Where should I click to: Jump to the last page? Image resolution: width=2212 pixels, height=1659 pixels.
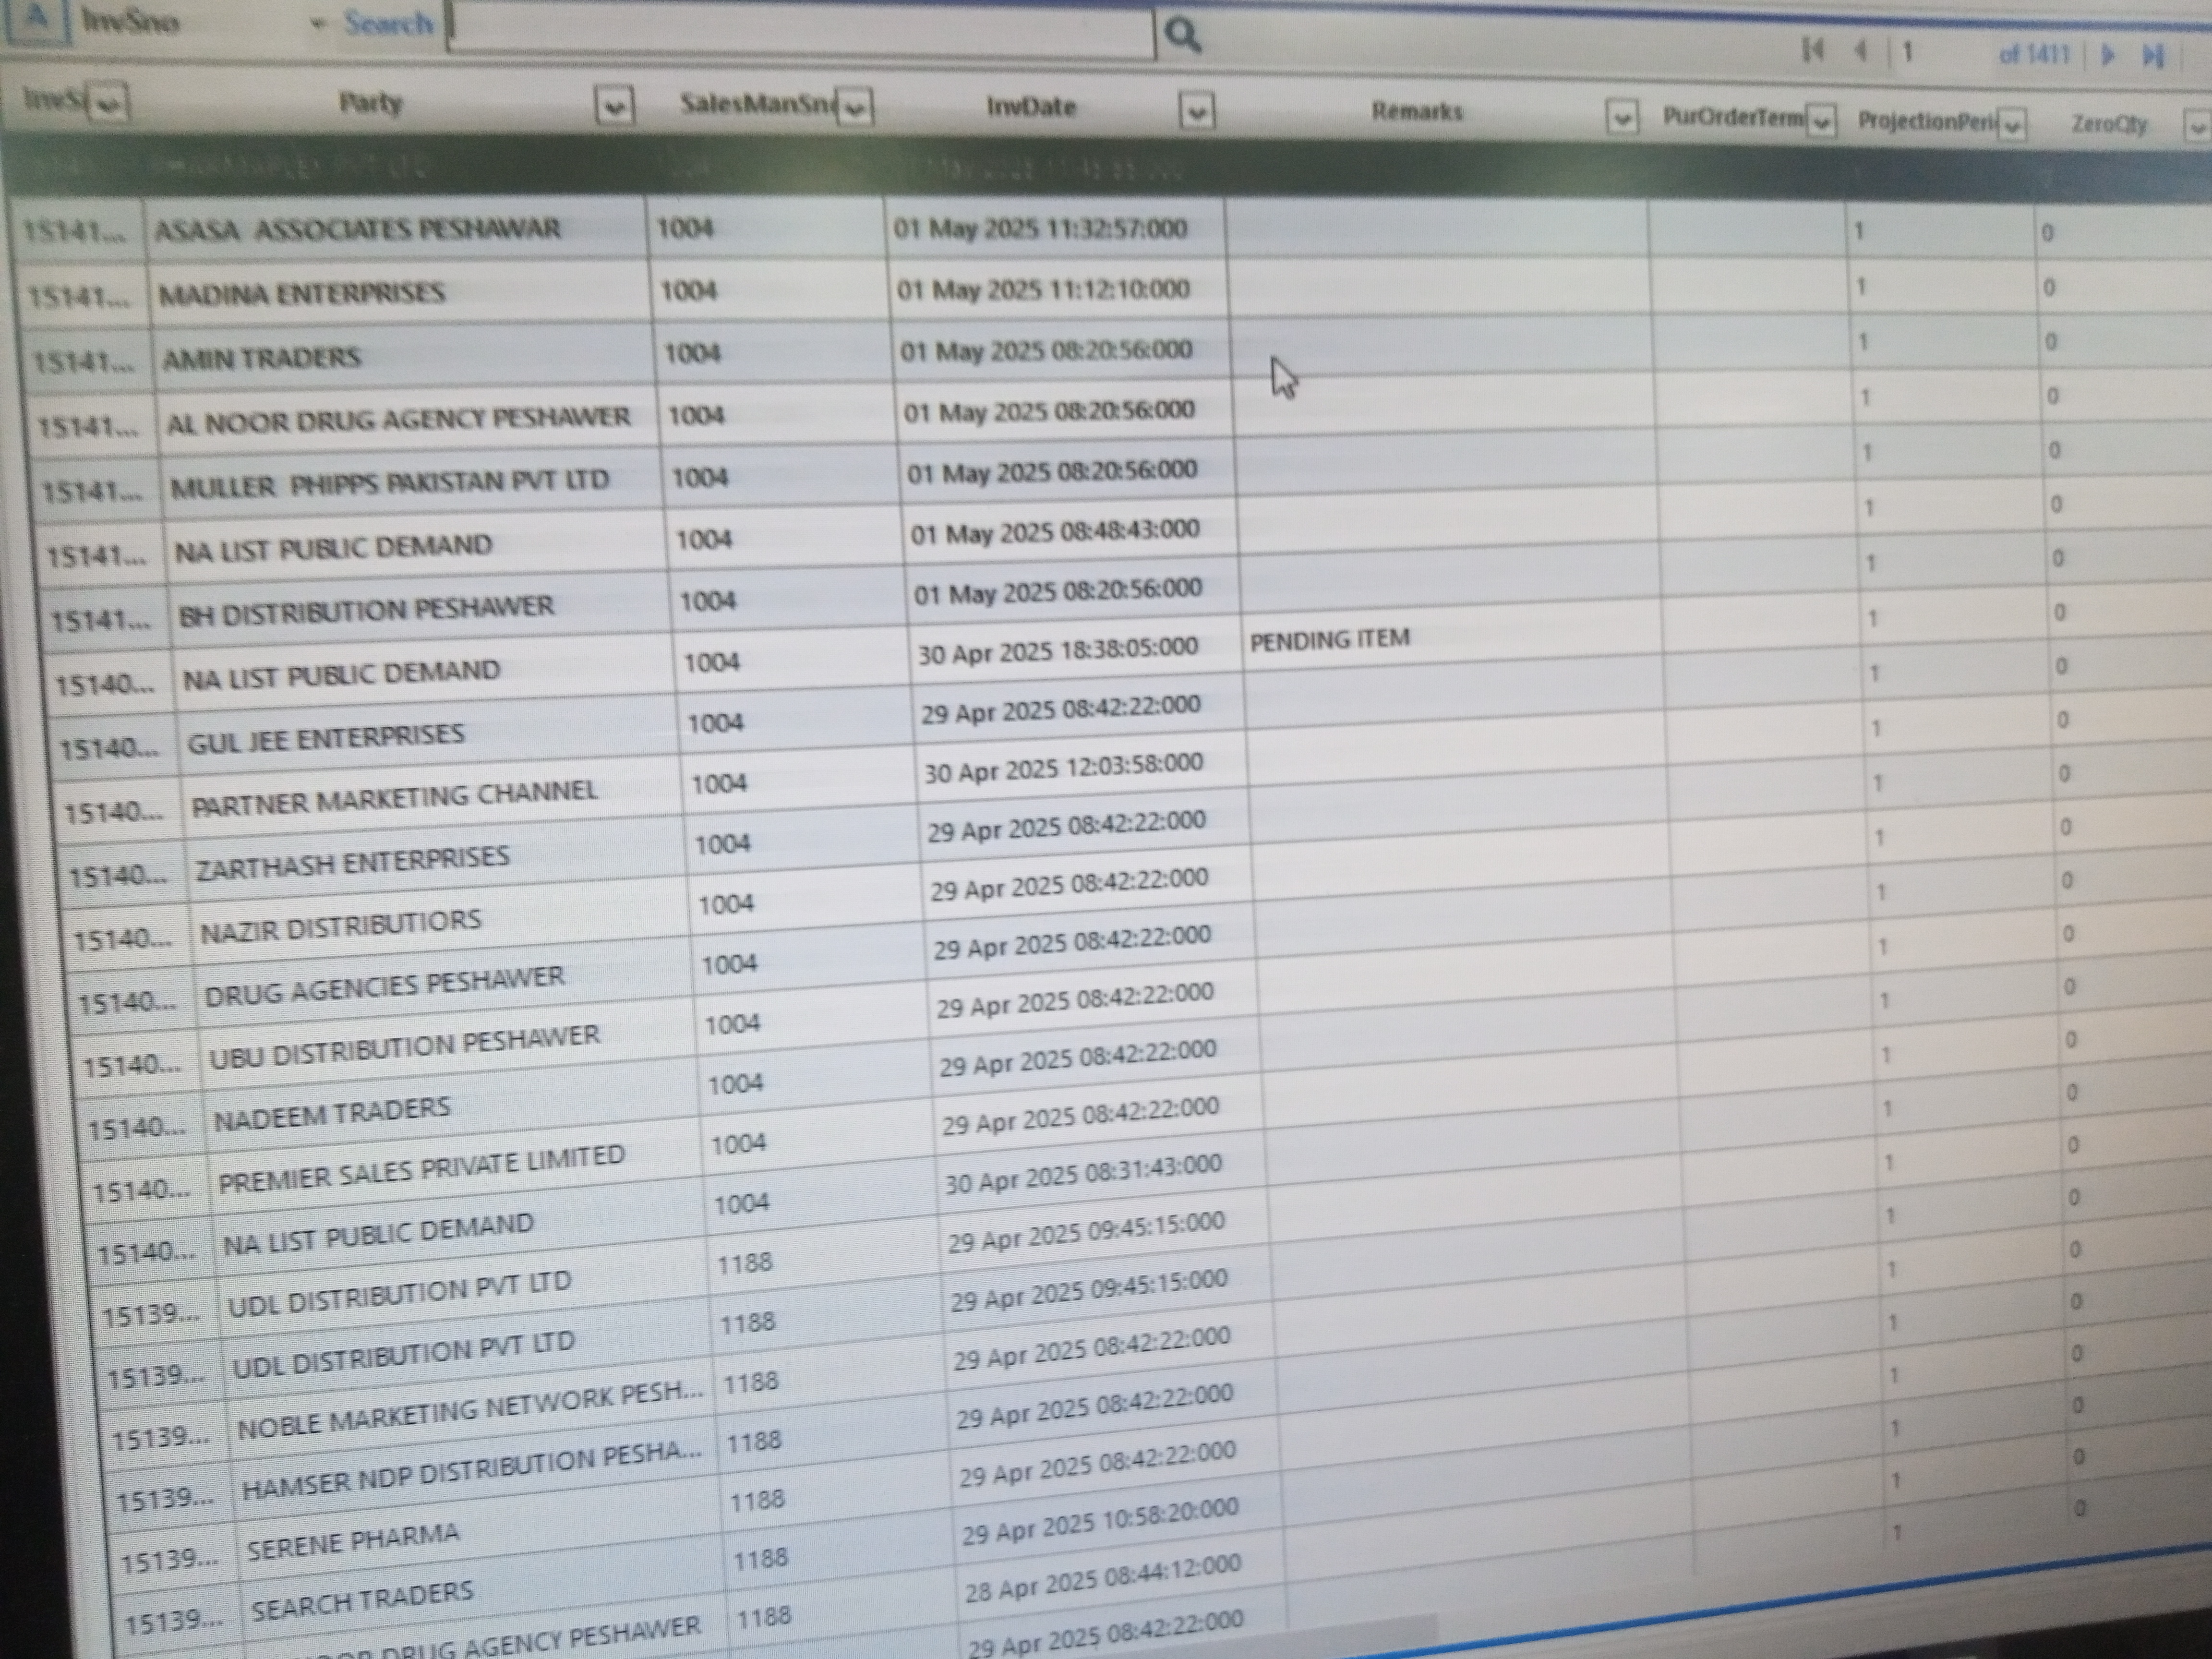2153,55
